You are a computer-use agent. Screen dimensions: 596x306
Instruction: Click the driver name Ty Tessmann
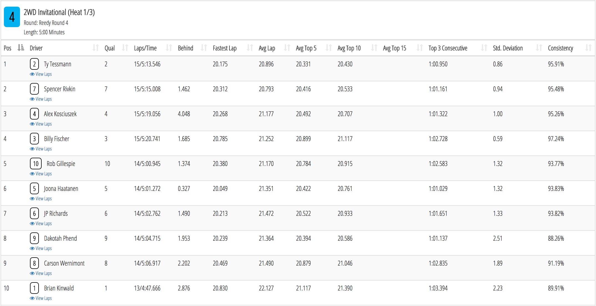pos(57,64)
